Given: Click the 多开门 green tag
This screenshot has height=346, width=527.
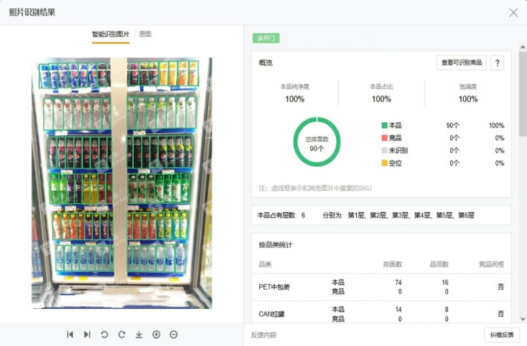Looking at the screenshot, I should pos(266,38).
